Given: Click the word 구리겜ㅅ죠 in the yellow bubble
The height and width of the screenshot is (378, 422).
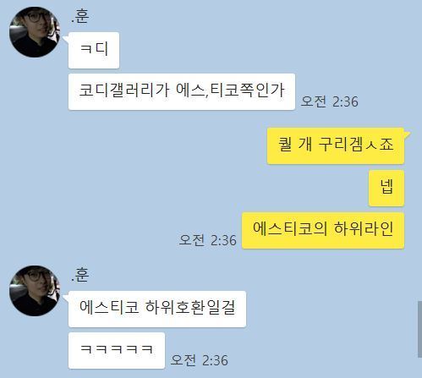Looking at the screenshot, I should tap(356, 144).
